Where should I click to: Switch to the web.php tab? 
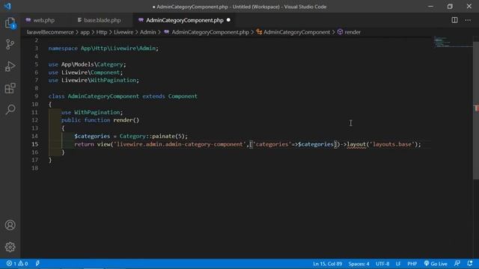43,20
